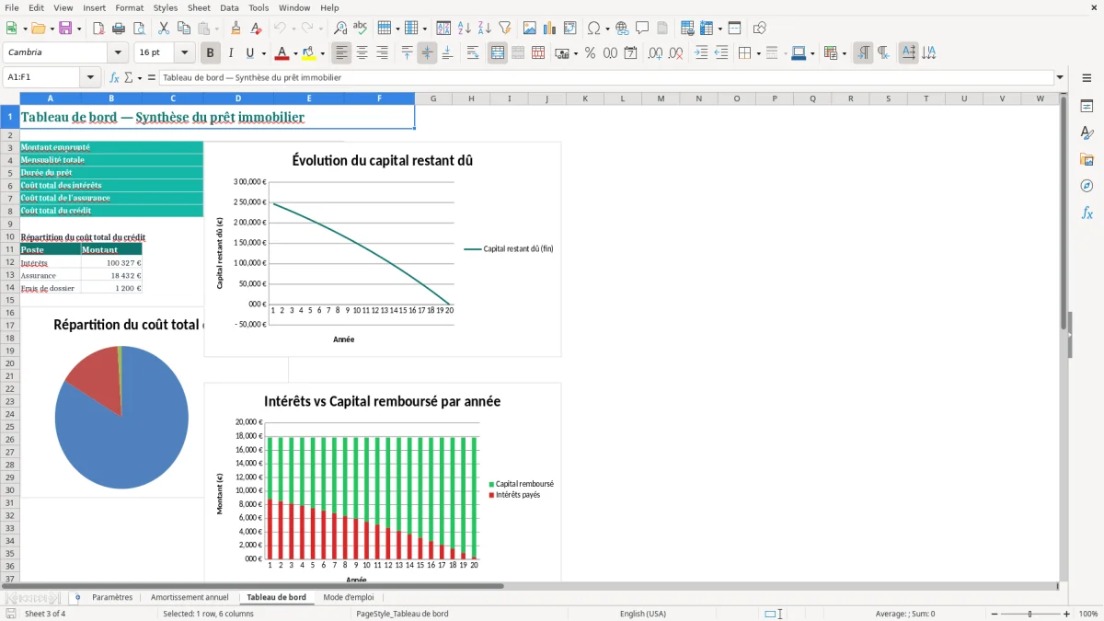Open the Sheet menu
This screenshot has height=621, width=1104.
coord(199,7)
